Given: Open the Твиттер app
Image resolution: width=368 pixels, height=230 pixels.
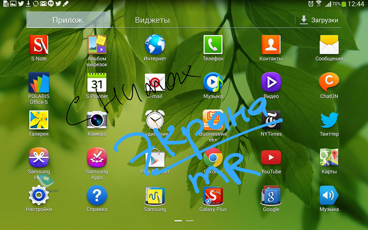Looking at the screenshot, I should pyautogui.click(x=329, y=120).
